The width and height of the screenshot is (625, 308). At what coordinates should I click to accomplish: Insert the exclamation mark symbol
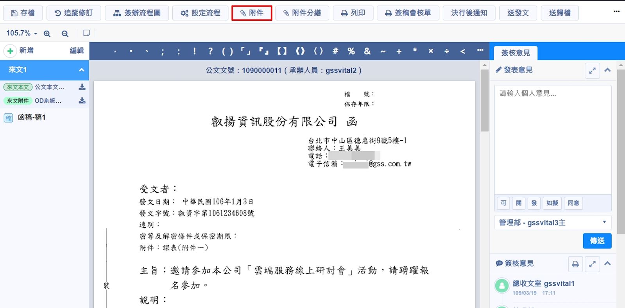[x=194, y=51]
